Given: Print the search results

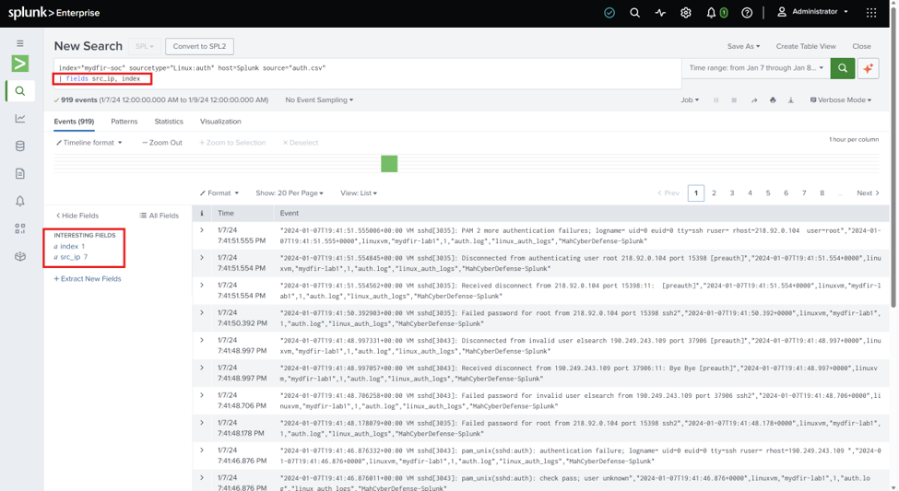Looking at the screenshot, I should [x=773, y=100].
